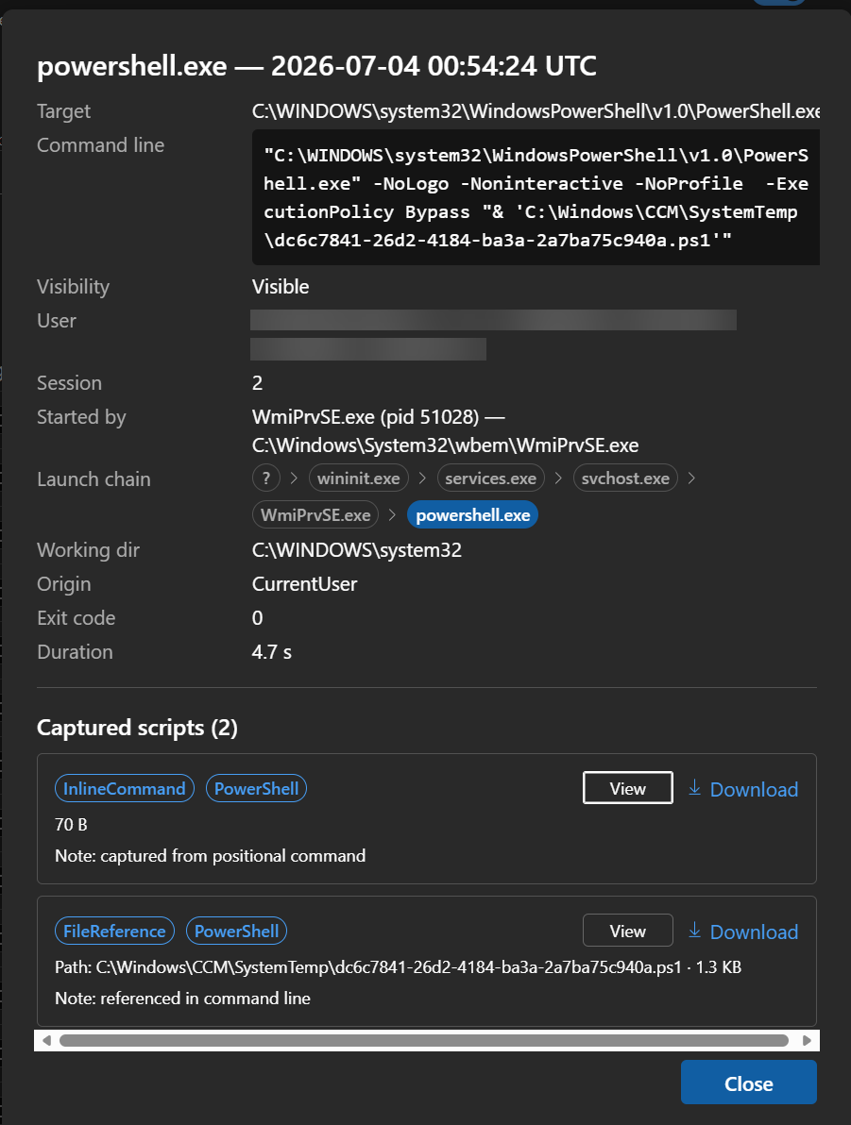Viewport: 851px width, 1125px height.
Task: Click the blurred User value
Action: [x=493, y=334]
